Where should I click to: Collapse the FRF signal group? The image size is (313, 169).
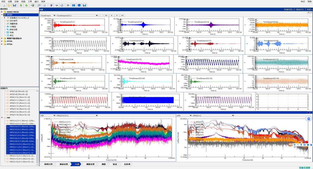pos(2,118)
